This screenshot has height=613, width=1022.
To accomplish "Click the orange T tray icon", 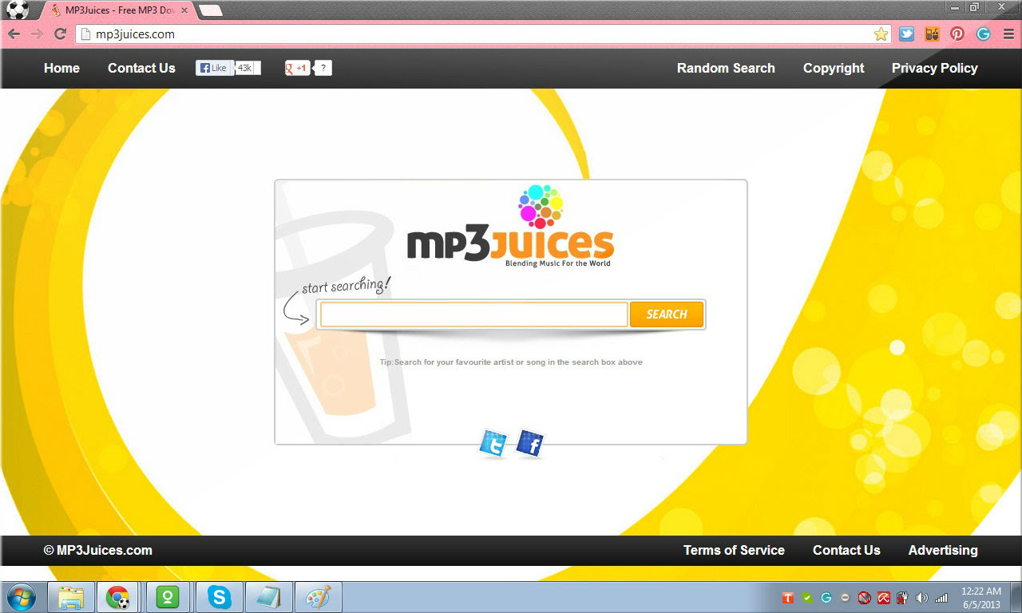I will pos(788,597).
